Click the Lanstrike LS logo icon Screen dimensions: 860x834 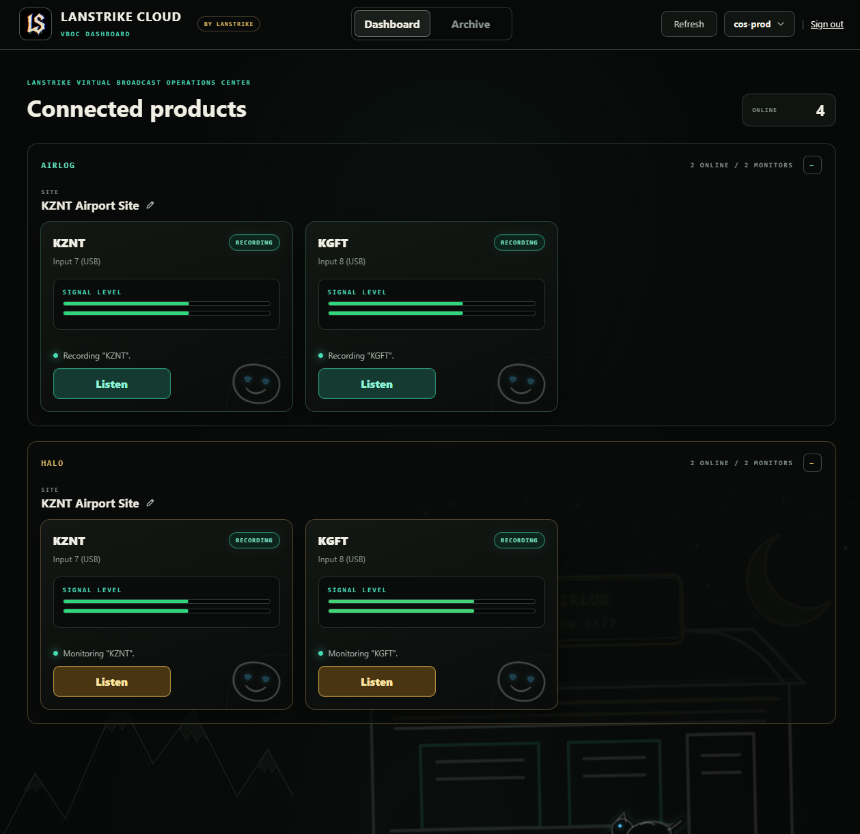pos(36,24)
